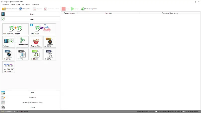Screen dimensions: 201x113
Task: Choose the -> FLAC conversion tile
Action: (36, 54)
